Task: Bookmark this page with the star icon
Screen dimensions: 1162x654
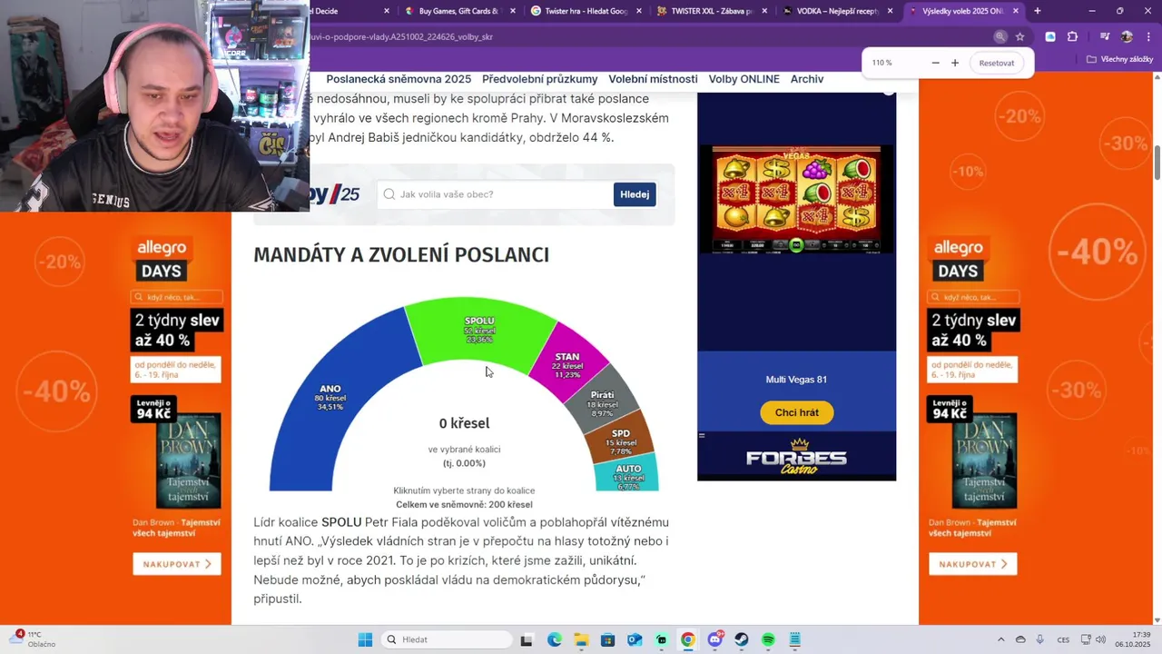Action: click(x=1020, y=37)
